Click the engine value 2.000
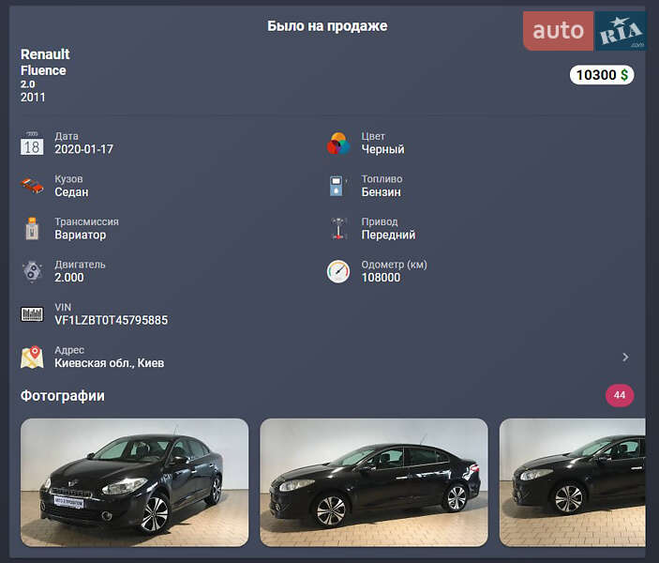The image size is (659, 563). pyautogui.click(x=69, y=278)
